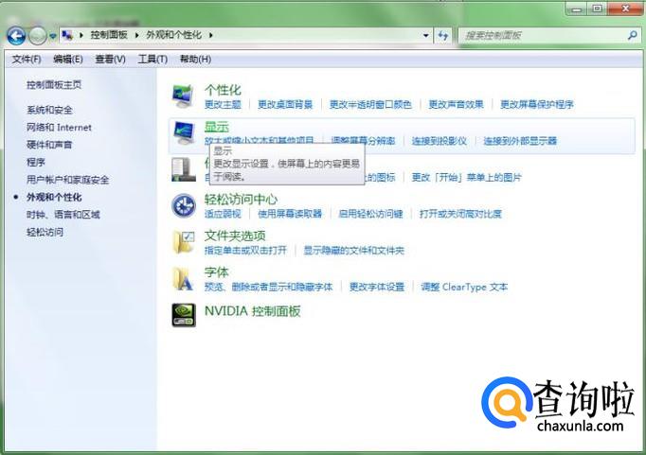Click 更改声音效果 link
This screenshot has width=646, height=455.
pyautogui.click(x=456, y=104)
